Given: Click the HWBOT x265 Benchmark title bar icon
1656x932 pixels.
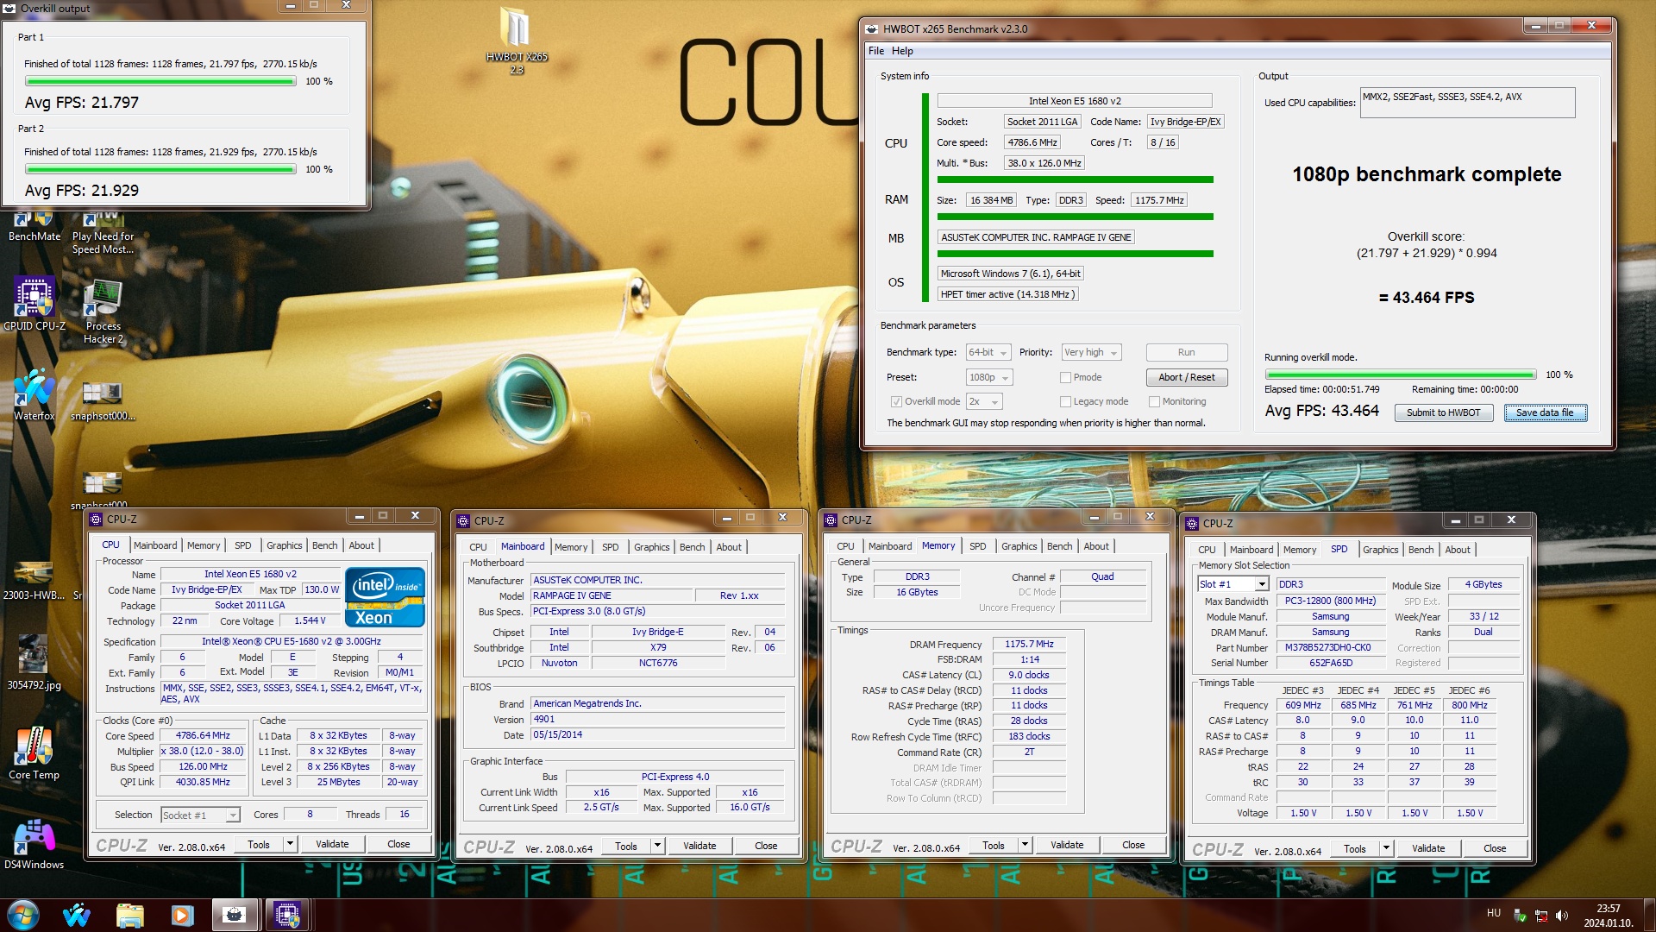Looking at the screenshot, I should 872,28.
